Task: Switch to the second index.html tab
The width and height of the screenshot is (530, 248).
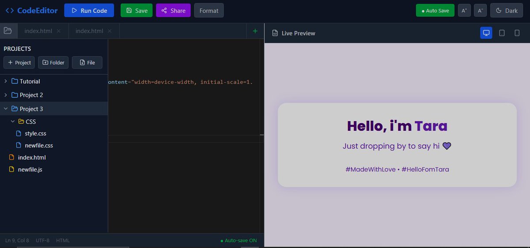Action: pos(89,31)
